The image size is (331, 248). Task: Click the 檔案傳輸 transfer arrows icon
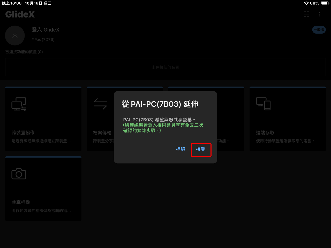click(x=100, y=104)
